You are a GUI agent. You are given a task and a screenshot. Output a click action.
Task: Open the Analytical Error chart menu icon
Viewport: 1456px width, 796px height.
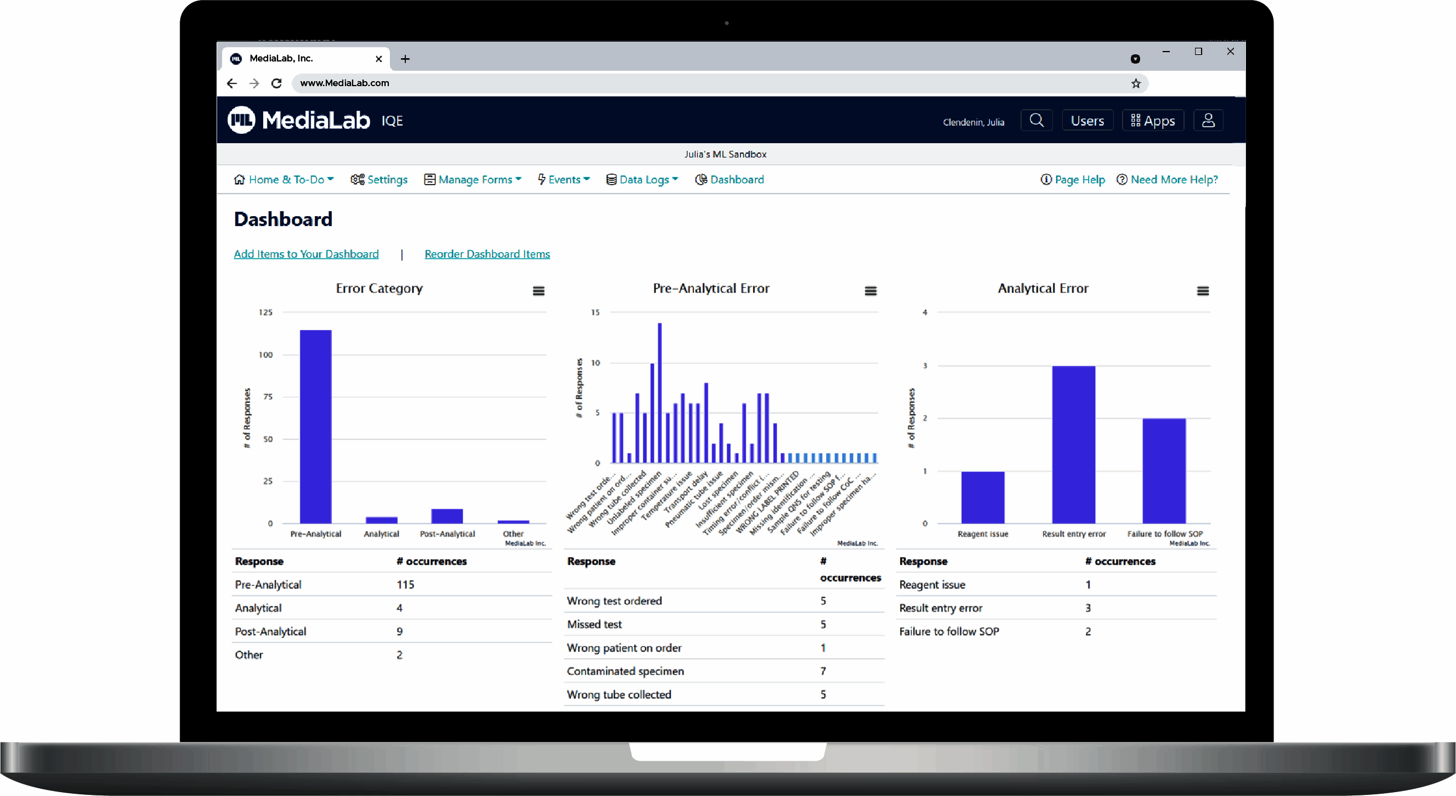[x=1202, y=291]
